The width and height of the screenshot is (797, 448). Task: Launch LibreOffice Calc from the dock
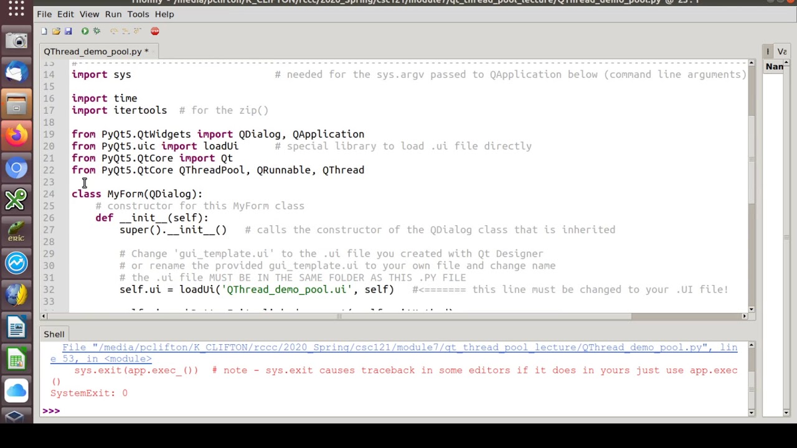[17, 359]
